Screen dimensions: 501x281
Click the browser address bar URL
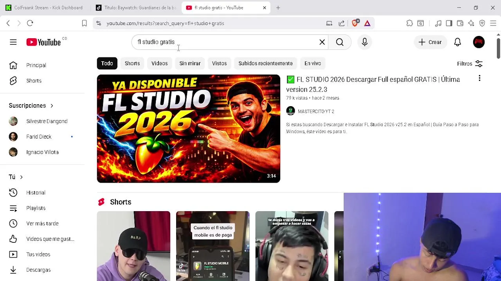point(165,23)
